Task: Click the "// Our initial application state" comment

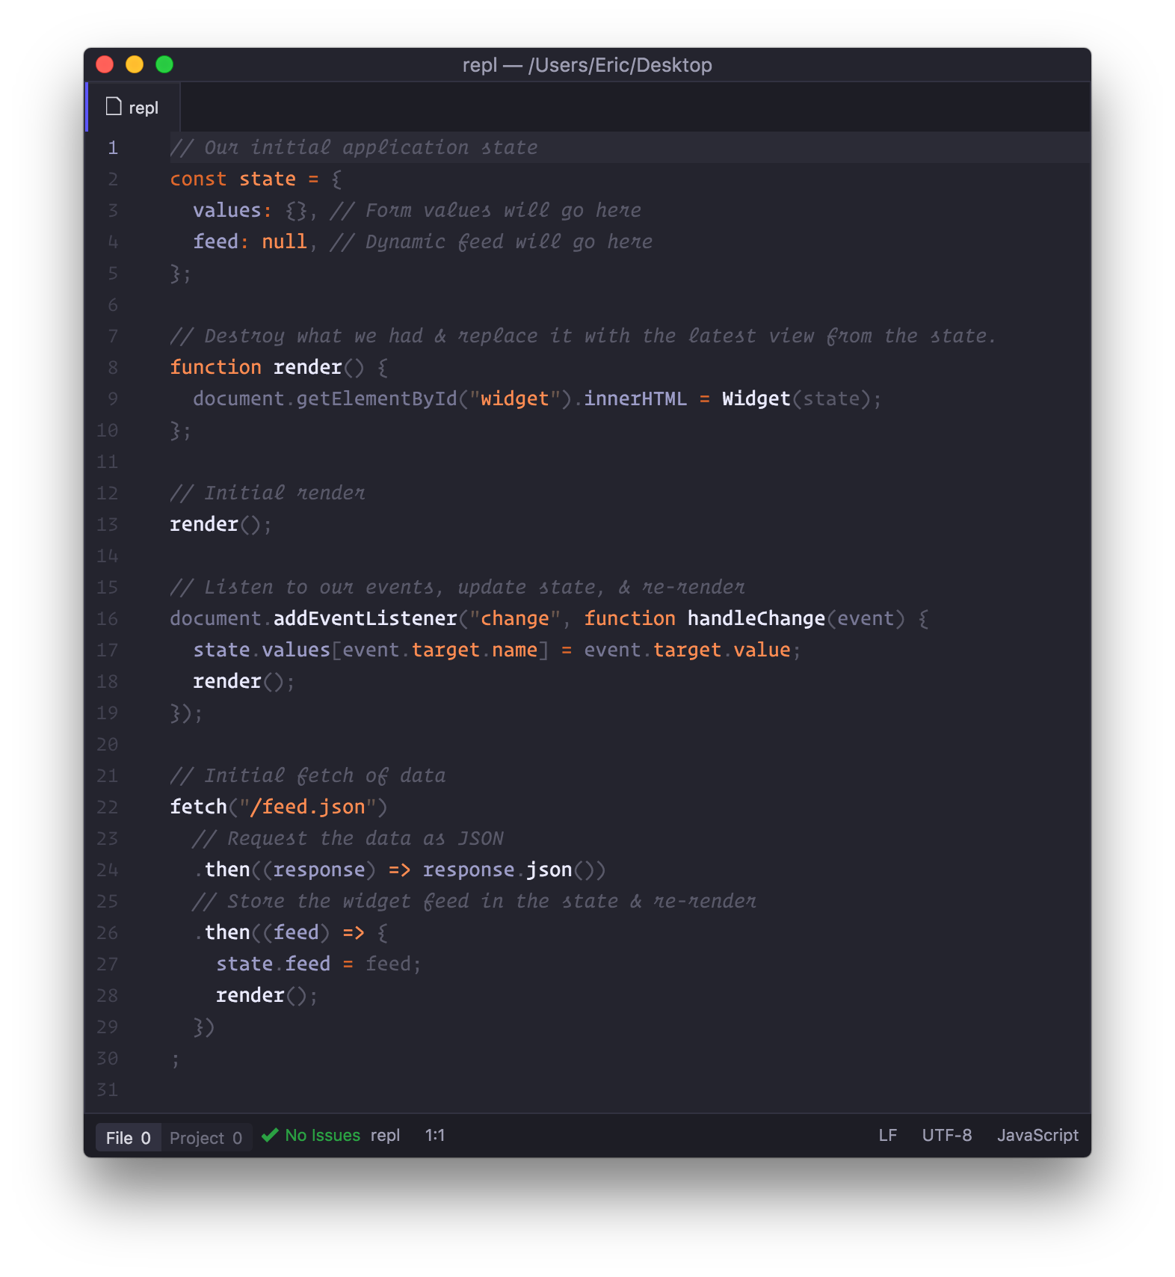Action: tap(354, 147)
